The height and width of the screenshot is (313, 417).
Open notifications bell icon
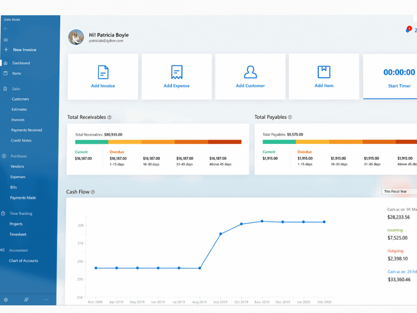click(408, 30)
